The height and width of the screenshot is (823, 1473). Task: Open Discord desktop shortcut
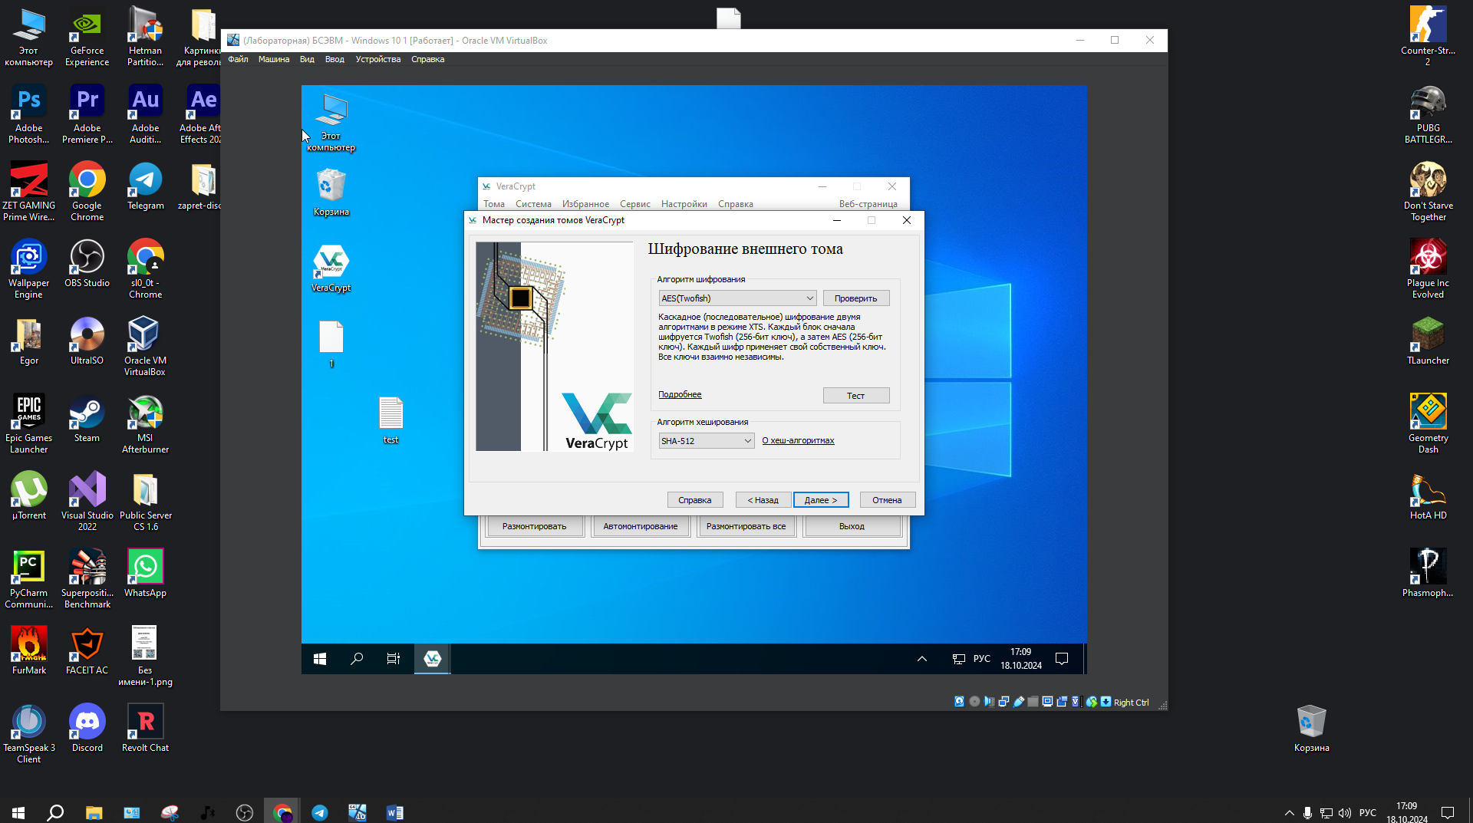[x=87, y=728]
